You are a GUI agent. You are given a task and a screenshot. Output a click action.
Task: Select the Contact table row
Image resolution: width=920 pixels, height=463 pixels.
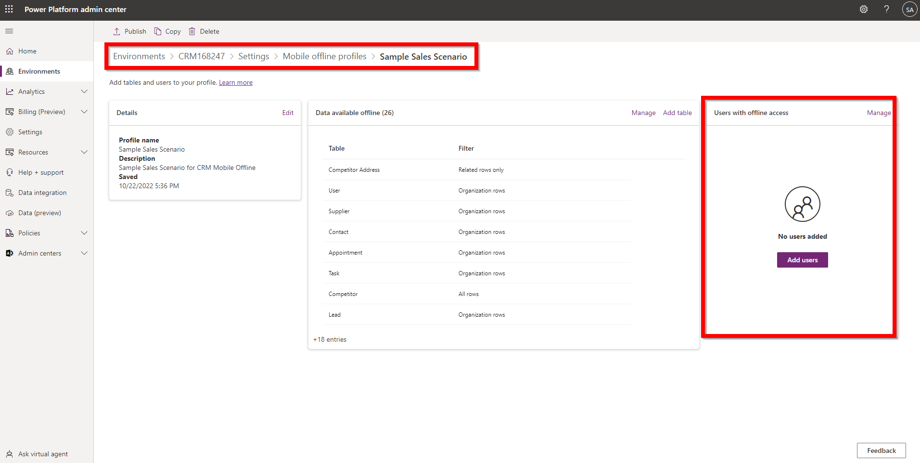click(x=477, y=231)
